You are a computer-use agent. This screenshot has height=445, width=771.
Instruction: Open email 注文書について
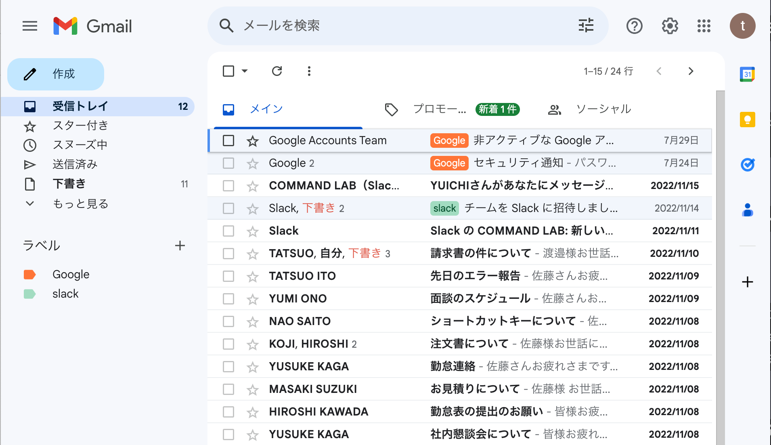459,344
